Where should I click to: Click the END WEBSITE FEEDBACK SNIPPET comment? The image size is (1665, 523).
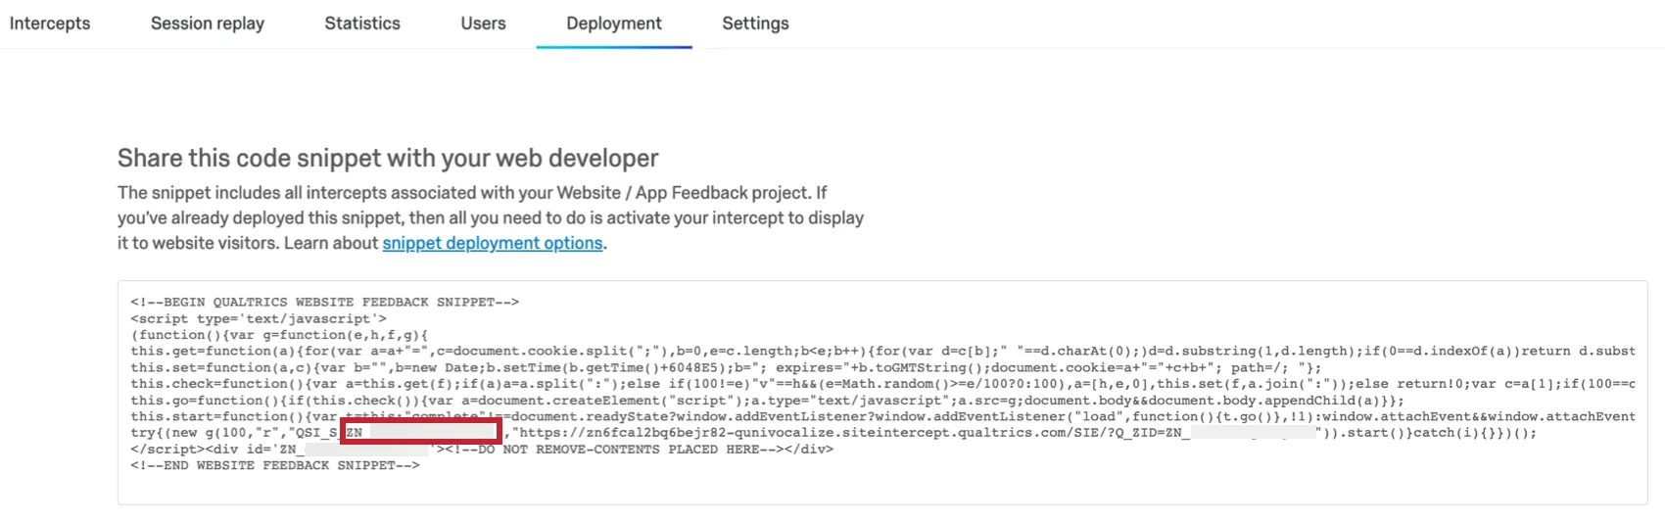click(275, 465)
